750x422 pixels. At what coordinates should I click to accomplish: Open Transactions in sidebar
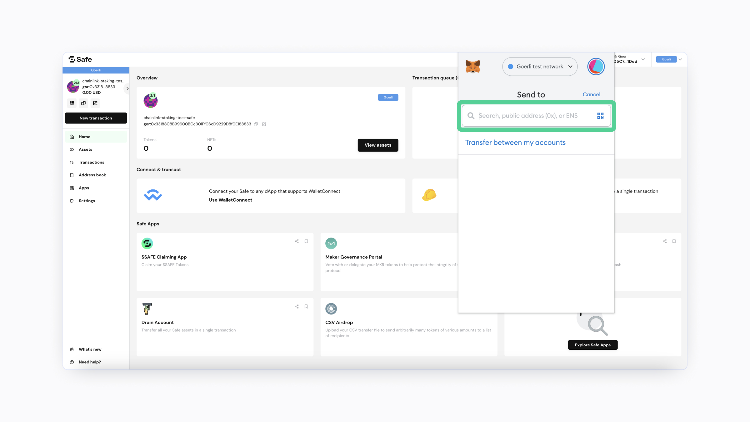(x=96, y=163)
